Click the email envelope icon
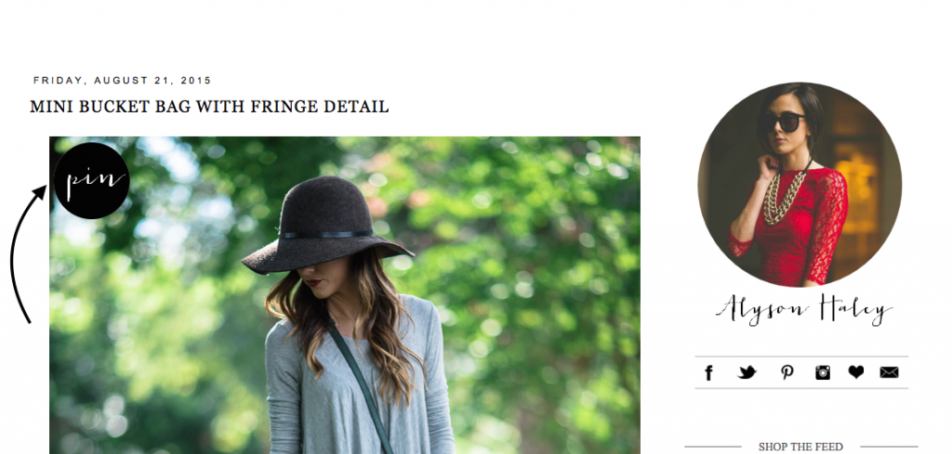This screenshot has height=454, width=952. point(889,373)
